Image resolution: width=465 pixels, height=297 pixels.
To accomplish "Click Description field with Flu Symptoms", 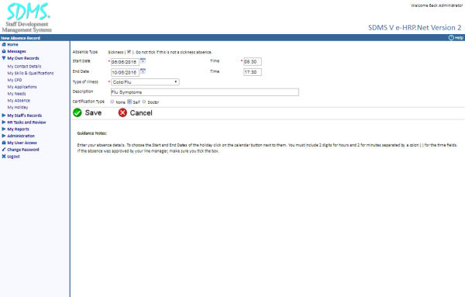I will tap(205, 92).
